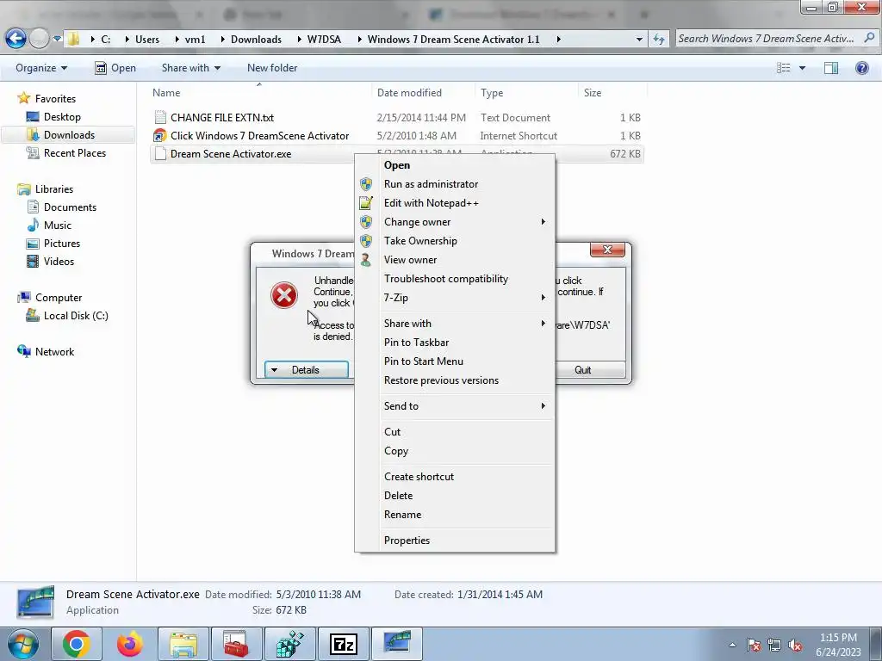Open the Music library
The height and width of the screenshot is (661, 882).
click(x=58, y=225)
